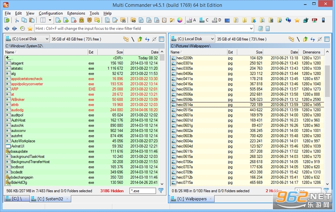Click the left panel green up-folder icon

click(140, 39)
